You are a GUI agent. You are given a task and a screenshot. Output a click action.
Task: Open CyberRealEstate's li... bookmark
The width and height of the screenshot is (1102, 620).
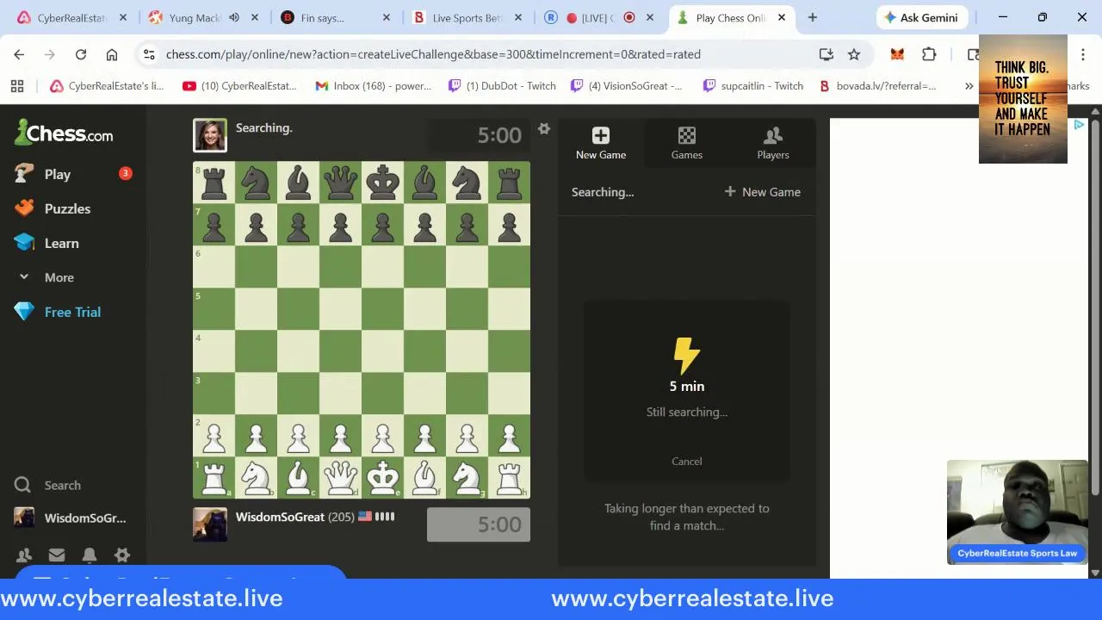tap(107, 85)
